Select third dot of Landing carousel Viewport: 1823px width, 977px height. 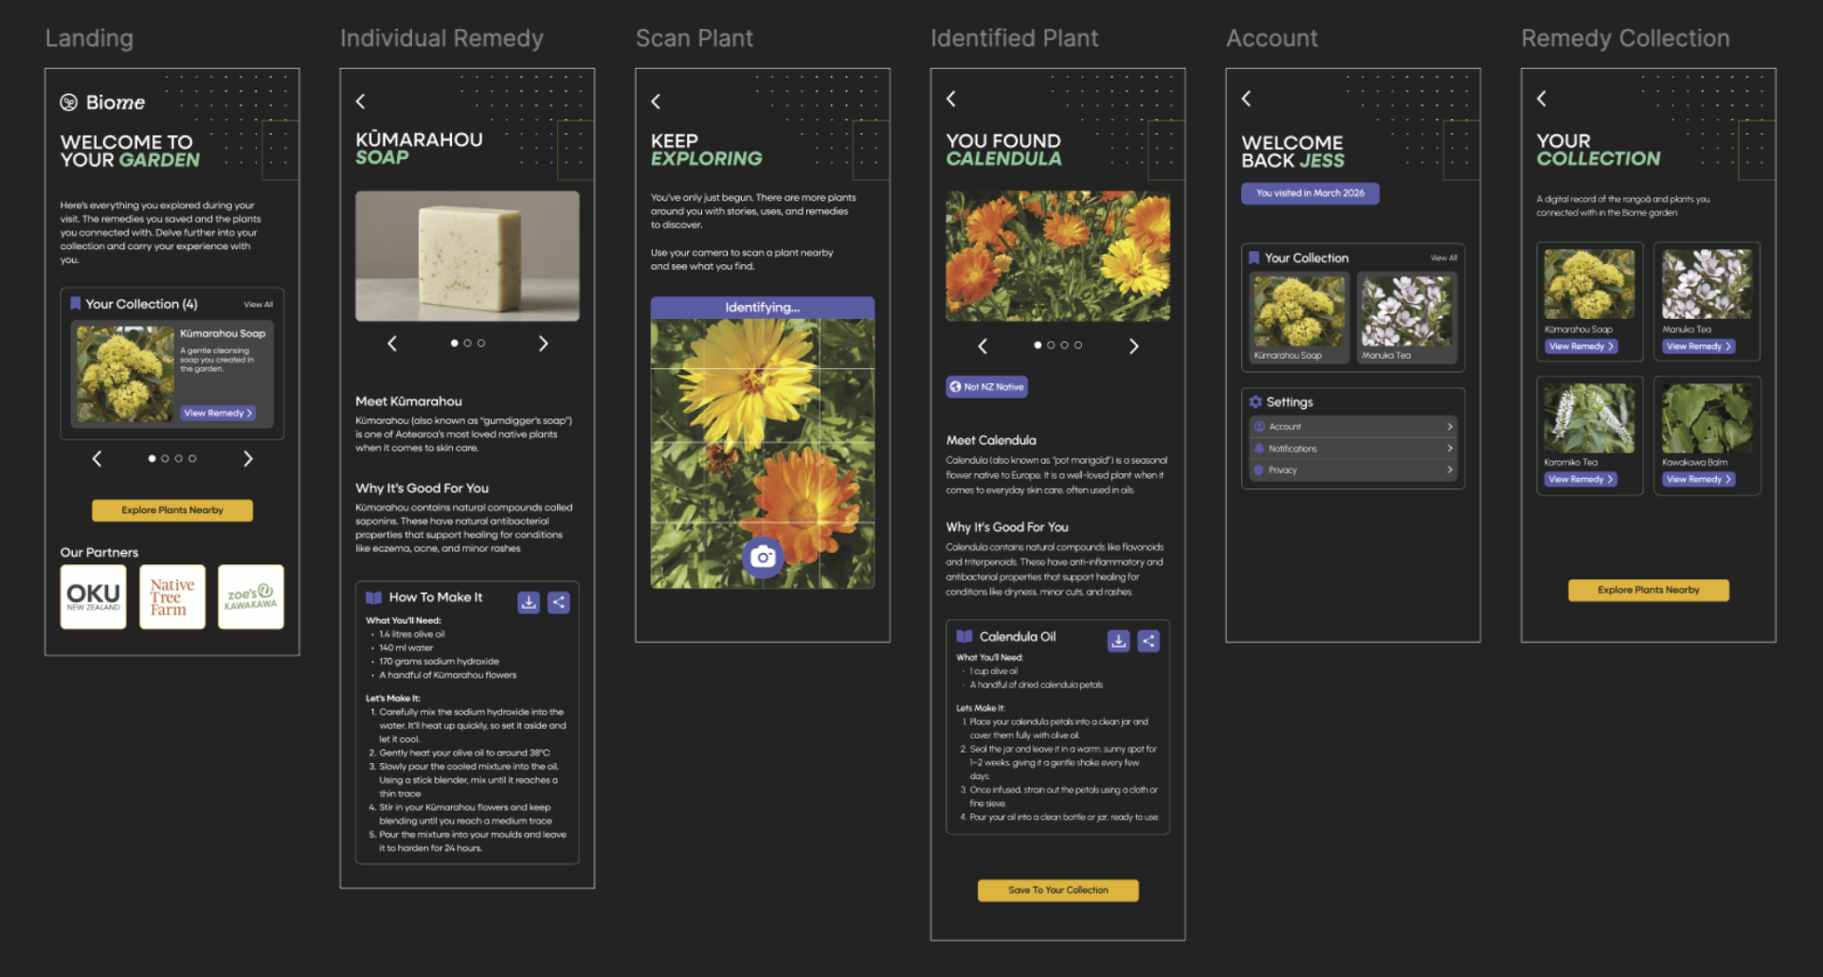[x=178, y=458]
